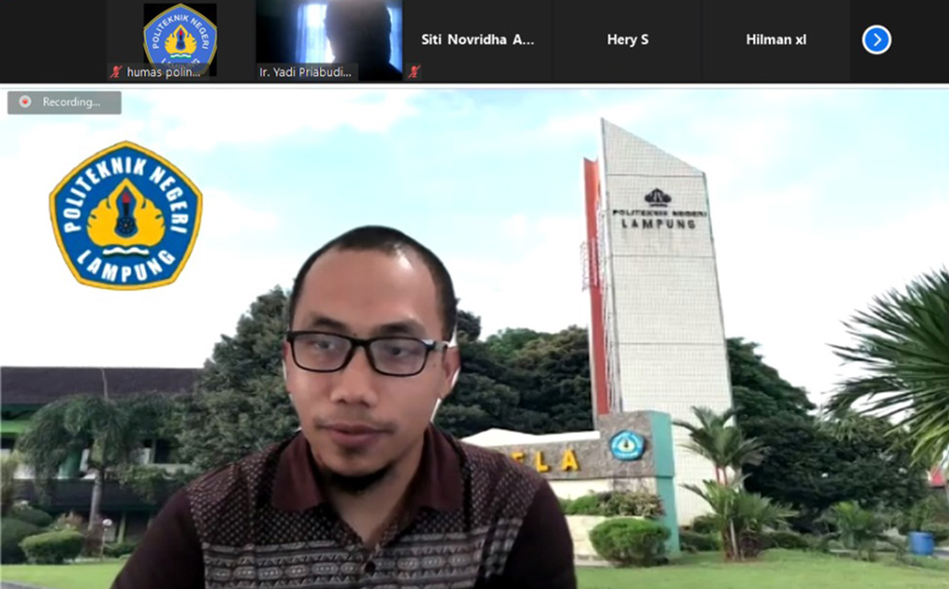949x589 pixels.
Task: Click muted microphone icon on humas polin tile
Action: pos(116,72)
